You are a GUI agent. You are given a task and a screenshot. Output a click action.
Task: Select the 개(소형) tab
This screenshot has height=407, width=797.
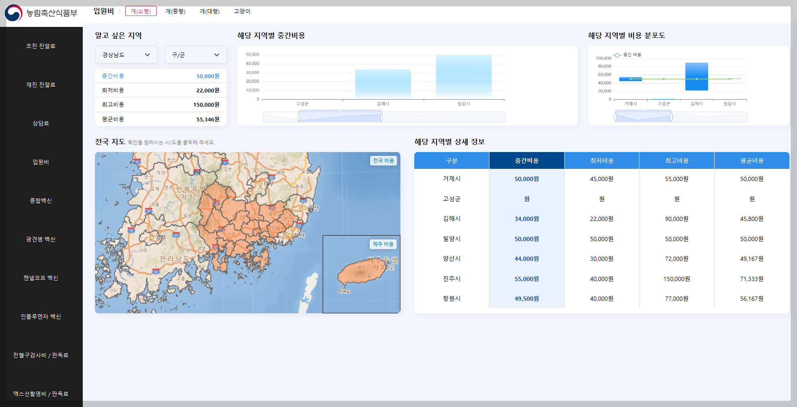[141, 11]
